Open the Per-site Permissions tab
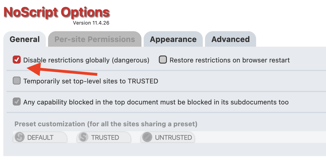The height and width of the screenshot is (163, 326). (x=94, y=39)
